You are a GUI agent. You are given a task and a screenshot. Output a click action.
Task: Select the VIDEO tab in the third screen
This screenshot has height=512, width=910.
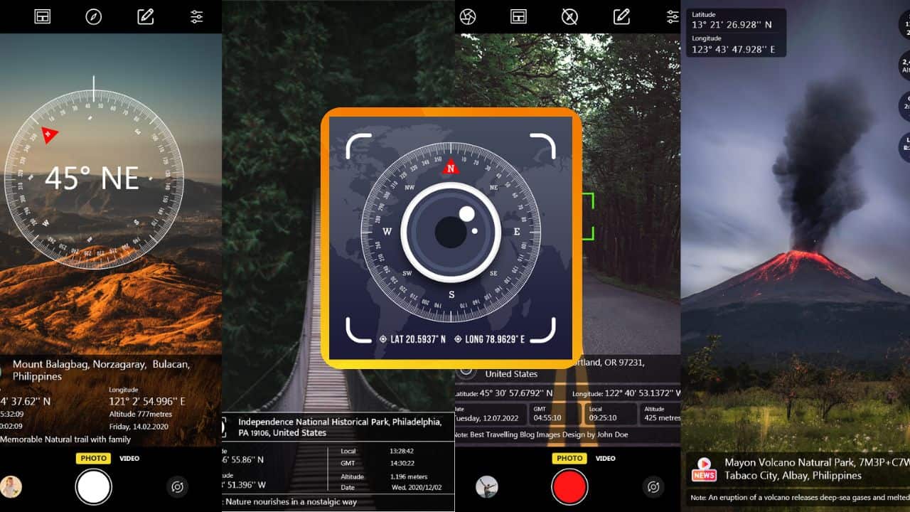[606, 459]
